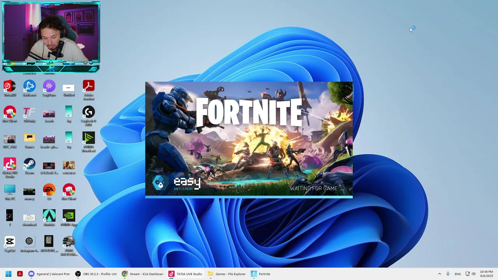The height and width of the screenshot is (280, 498).
Task: Launch the NVIDIA App shortcut
Action: (x=69, y=218)
